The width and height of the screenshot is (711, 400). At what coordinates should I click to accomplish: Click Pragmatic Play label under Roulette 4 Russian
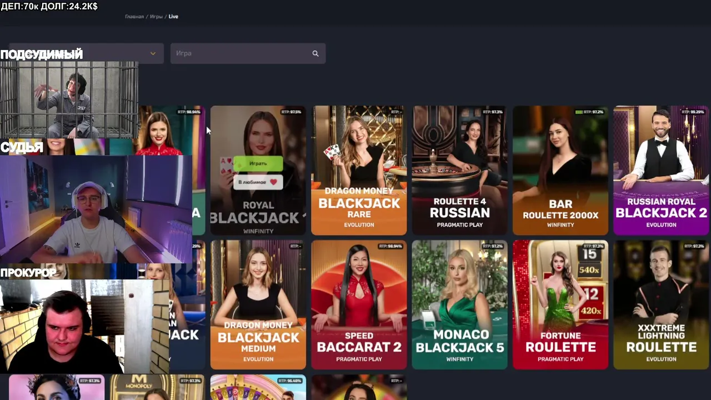(459, 225)
